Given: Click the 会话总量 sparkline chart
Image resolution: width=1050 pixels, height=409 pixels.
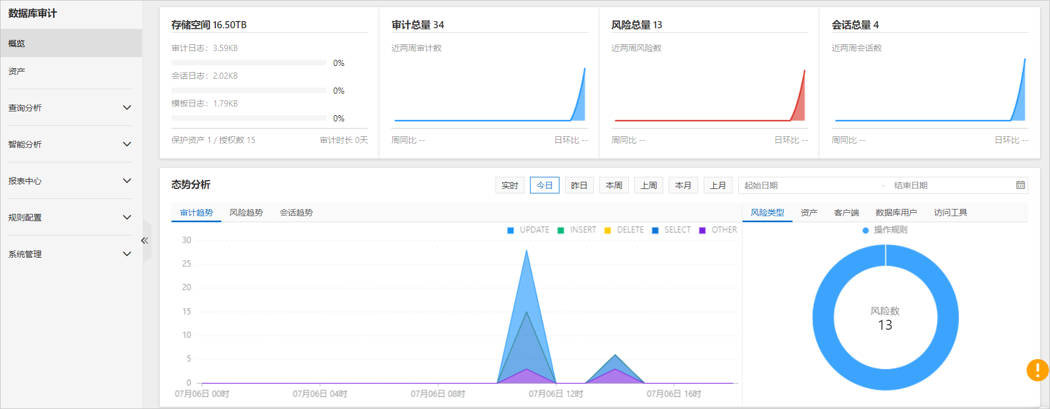Looking at the screenshot, I should click(x=930, y=90).
